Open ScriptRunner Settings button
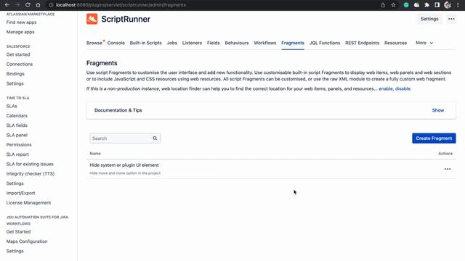Viewport: 465px width, 261px height. (429, 19)
